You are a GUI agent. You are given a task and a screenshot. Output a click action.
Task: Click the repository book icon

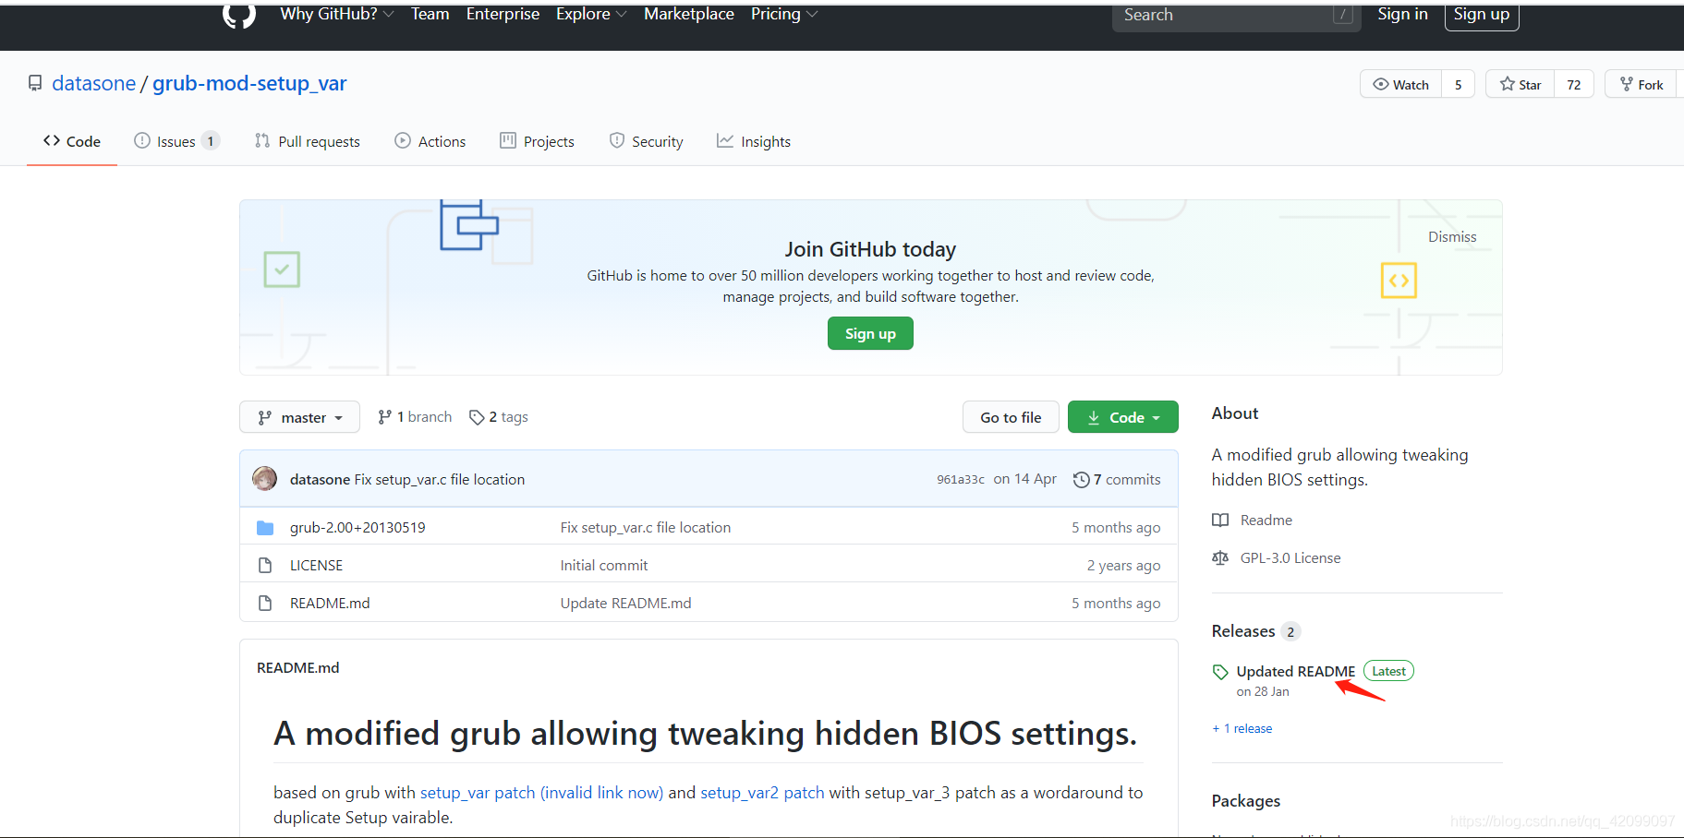pyautogui.click(x=35, y=83)
